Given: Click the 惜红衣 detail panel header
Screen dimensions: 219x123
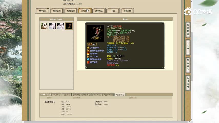Looking at the screenshot, I should point(125,19).
